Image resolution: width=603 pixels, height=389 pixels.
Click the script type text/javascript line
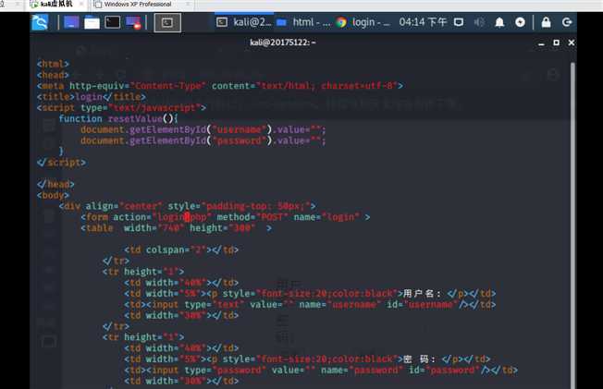[x=121, y=107]
